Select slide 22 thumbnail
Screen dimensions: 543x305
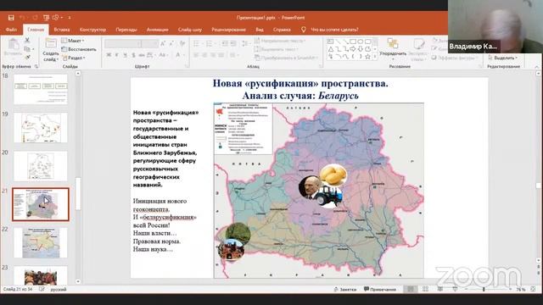pyautogui.click(x=41, y=243)
